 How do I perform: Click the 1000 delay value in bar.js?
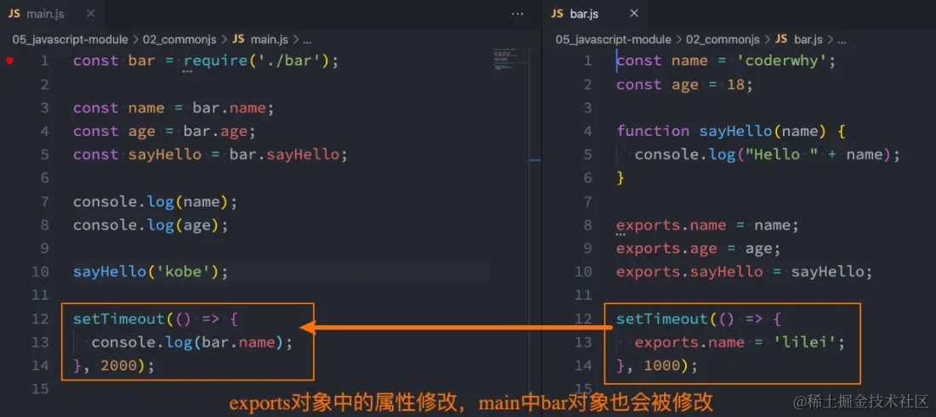pyautogui.click(x=662, y=366)
